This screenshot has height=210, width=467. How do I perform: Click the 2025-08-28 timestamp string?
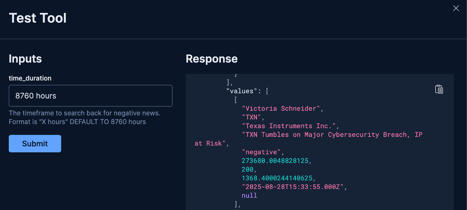tap(293, 187)
